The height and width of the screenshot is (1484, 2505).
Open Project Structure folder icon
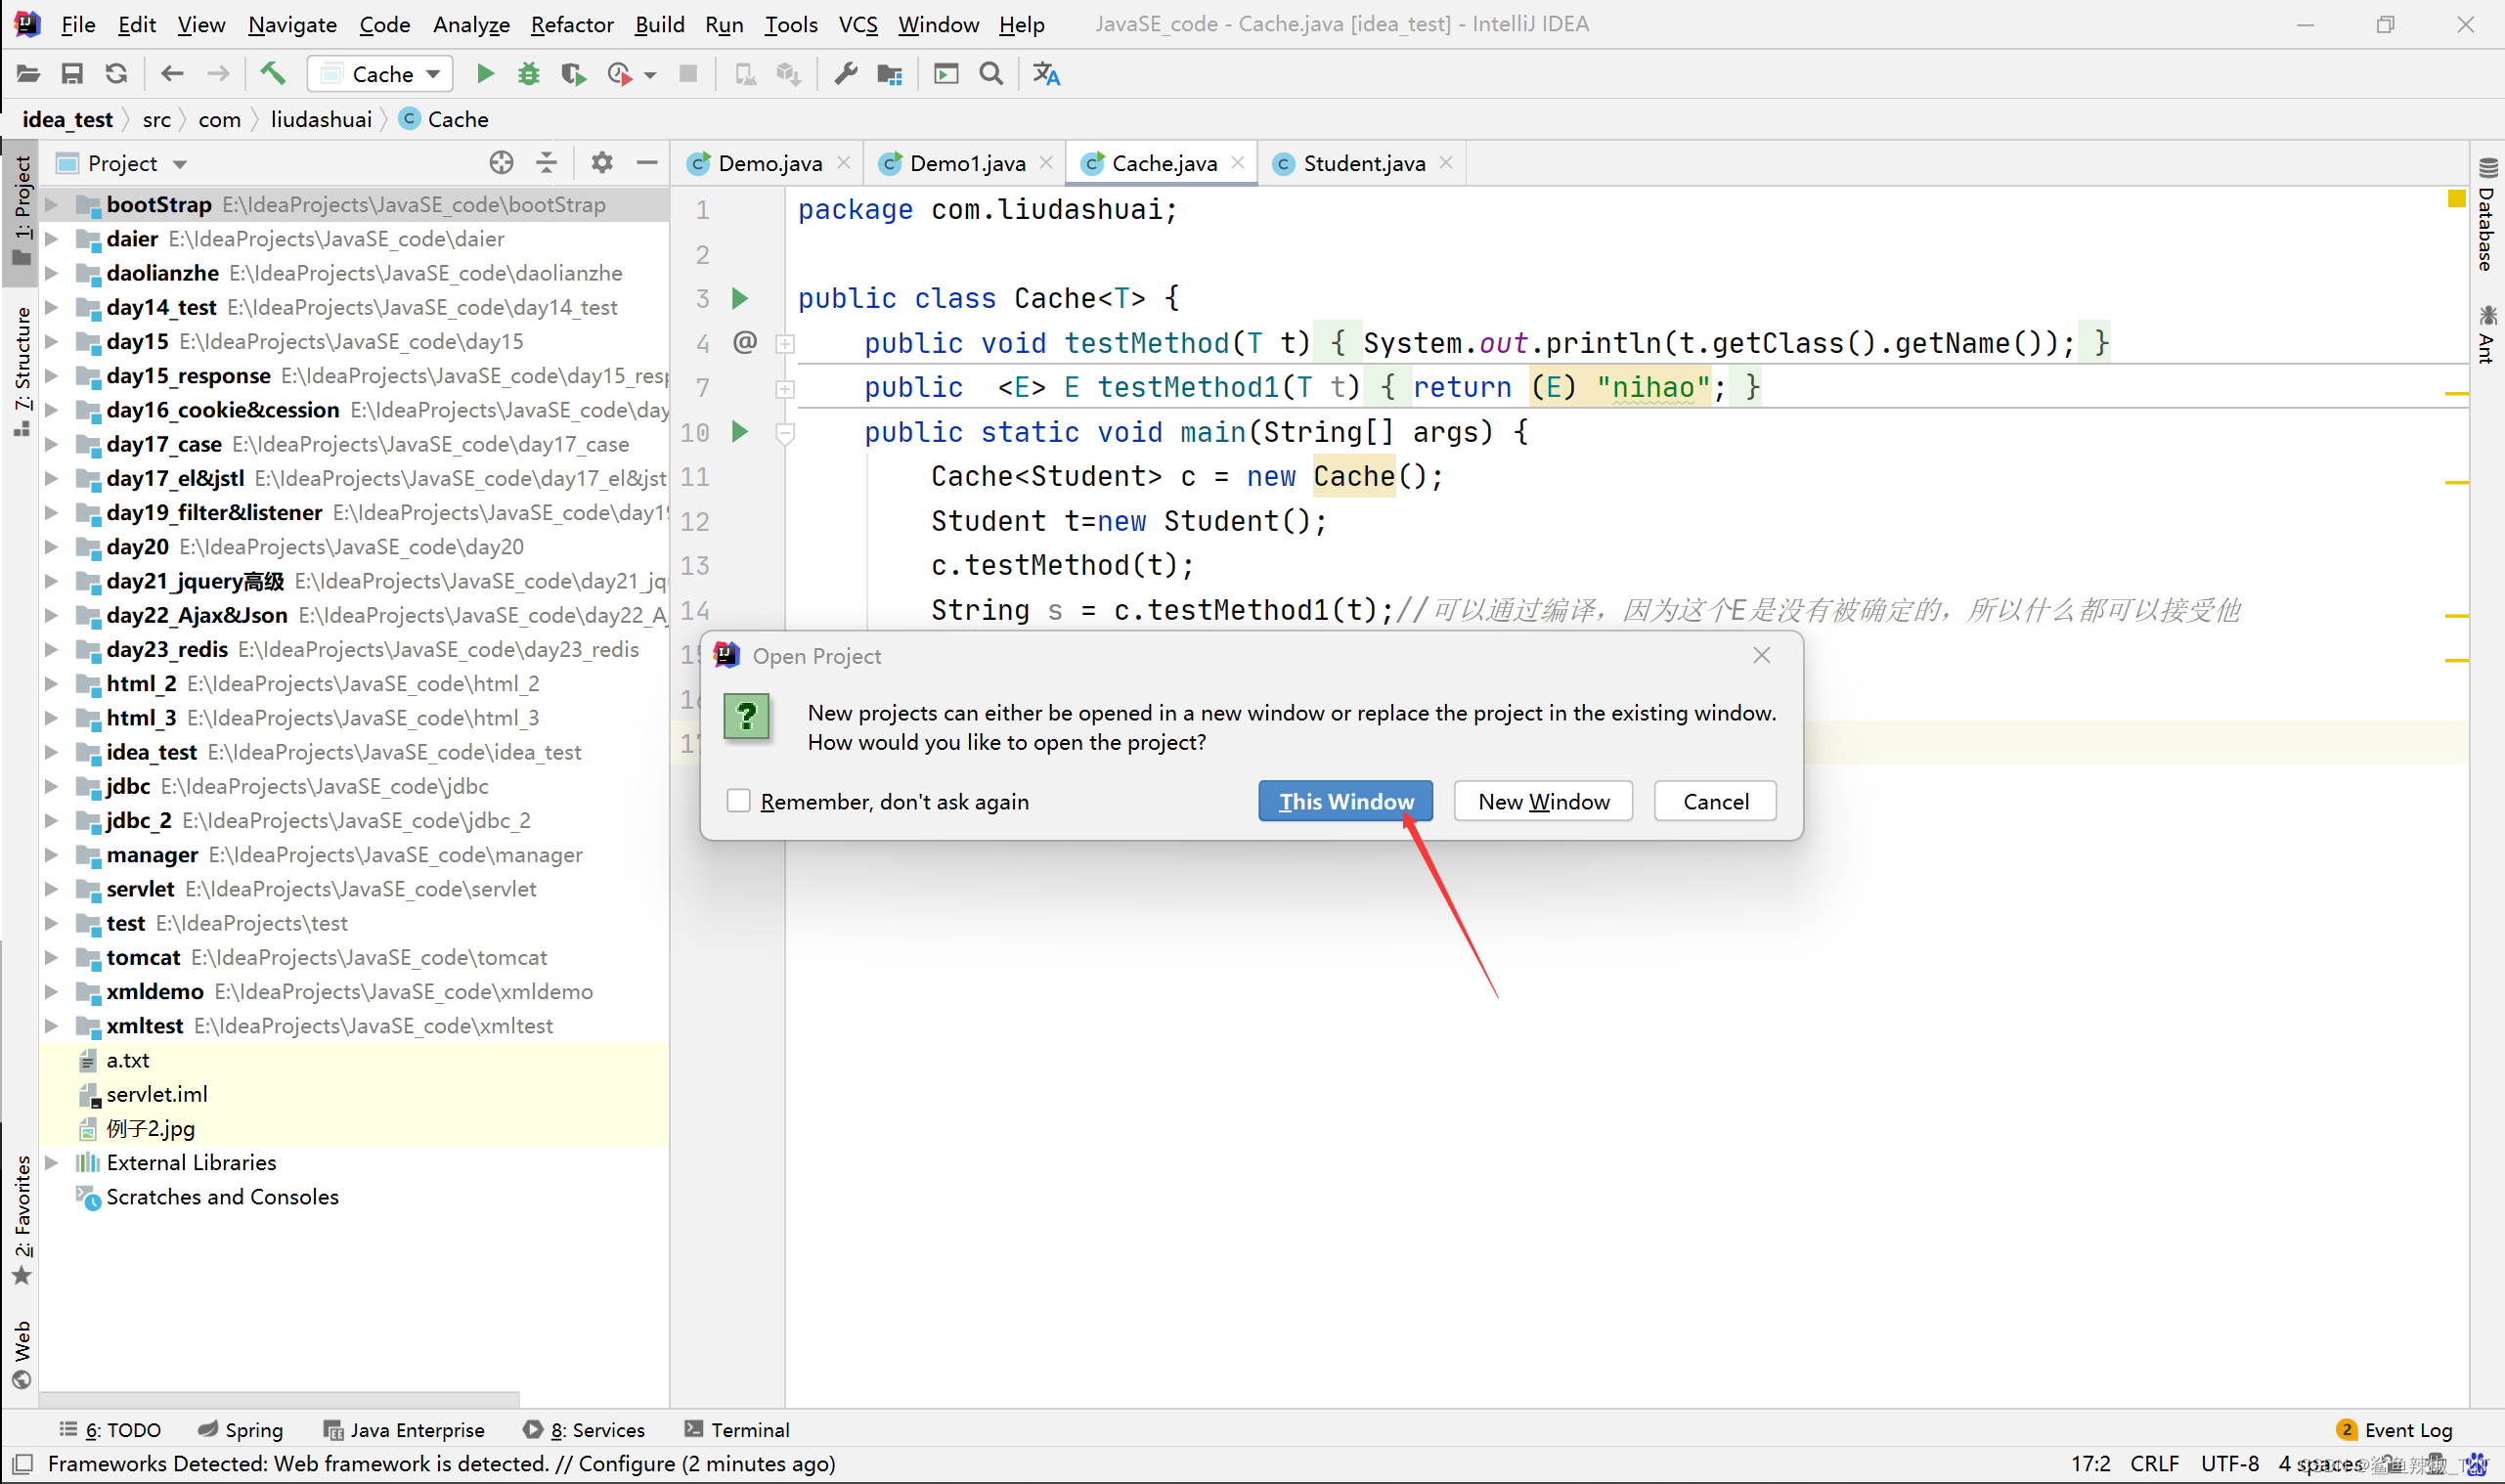(x=890, y=74)
